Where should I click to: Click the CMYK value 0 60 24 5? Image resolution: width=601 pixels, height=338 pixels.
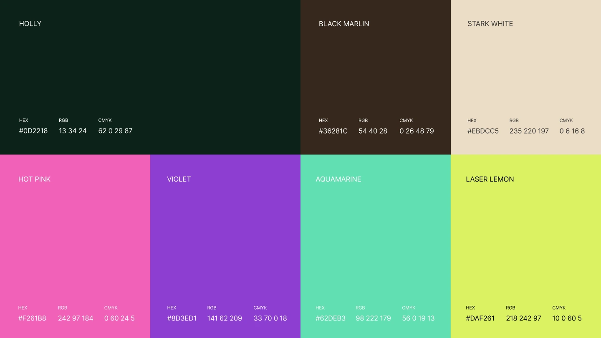119,318
